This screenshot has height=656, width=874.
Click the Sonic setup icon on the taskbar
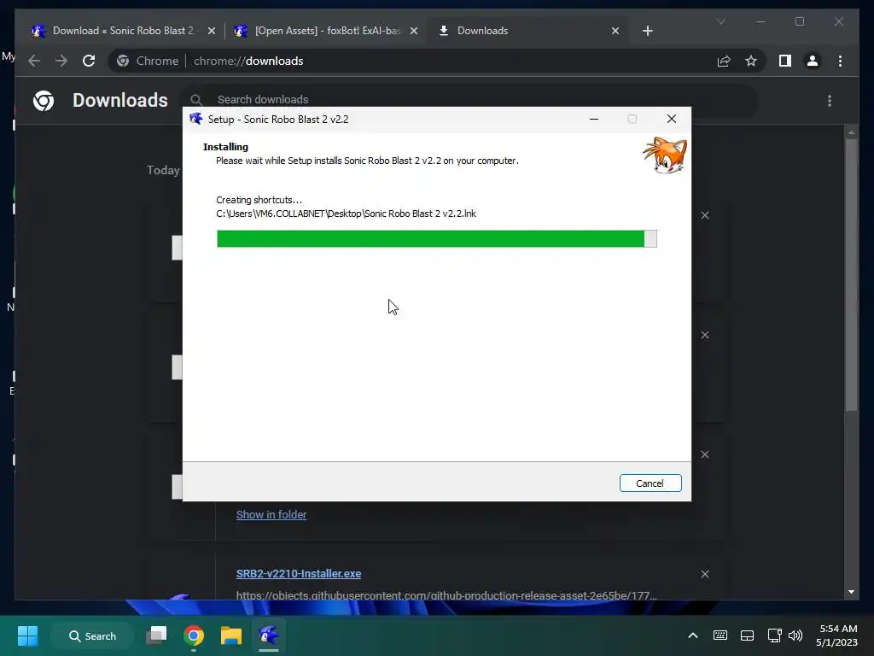click(268, 635)
